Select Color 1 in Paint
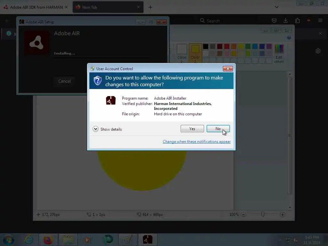Image resolution: width=328 pixels, height=246 pixels. pyautogui.click(x=182, y=52)
